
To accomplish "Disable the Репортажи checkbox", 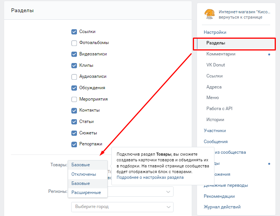I will click(x=74, y=144).
